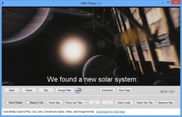
Task: Switch Sub Title track
Action: (145, 103)
